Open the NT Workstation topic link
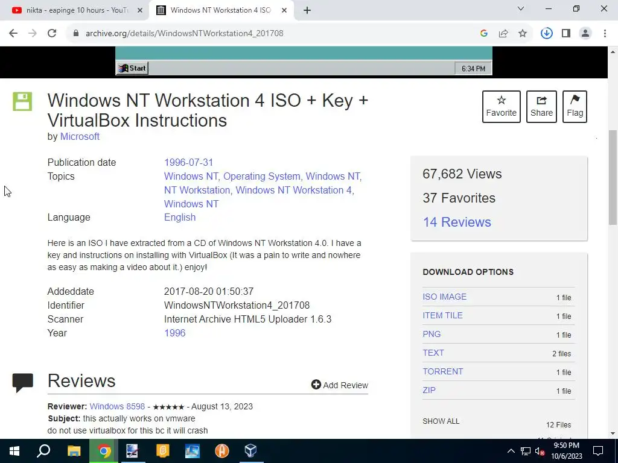 (x=197, y=190)
